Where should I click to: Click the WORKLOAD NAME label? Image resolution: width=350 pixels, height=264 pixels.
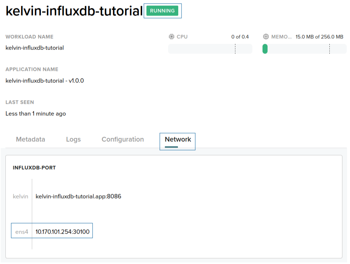point(29,37)
